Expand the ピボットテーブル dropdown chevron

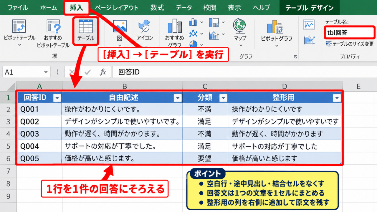pyautogui.click(x=19, y=45)
